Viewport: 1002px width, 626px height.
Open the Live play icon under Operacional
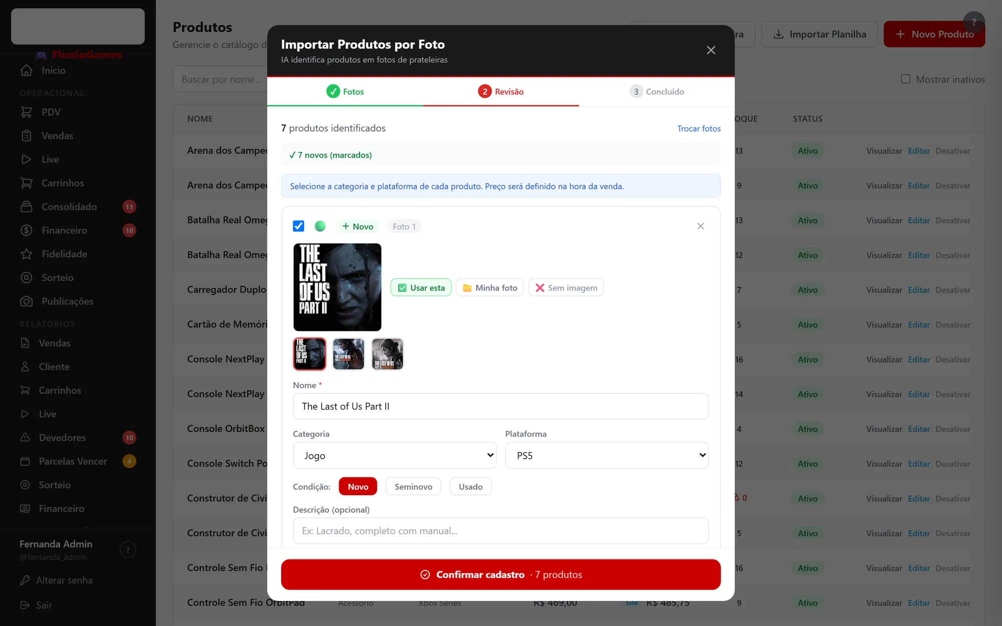pyautogui.click(x=27, y=159)
